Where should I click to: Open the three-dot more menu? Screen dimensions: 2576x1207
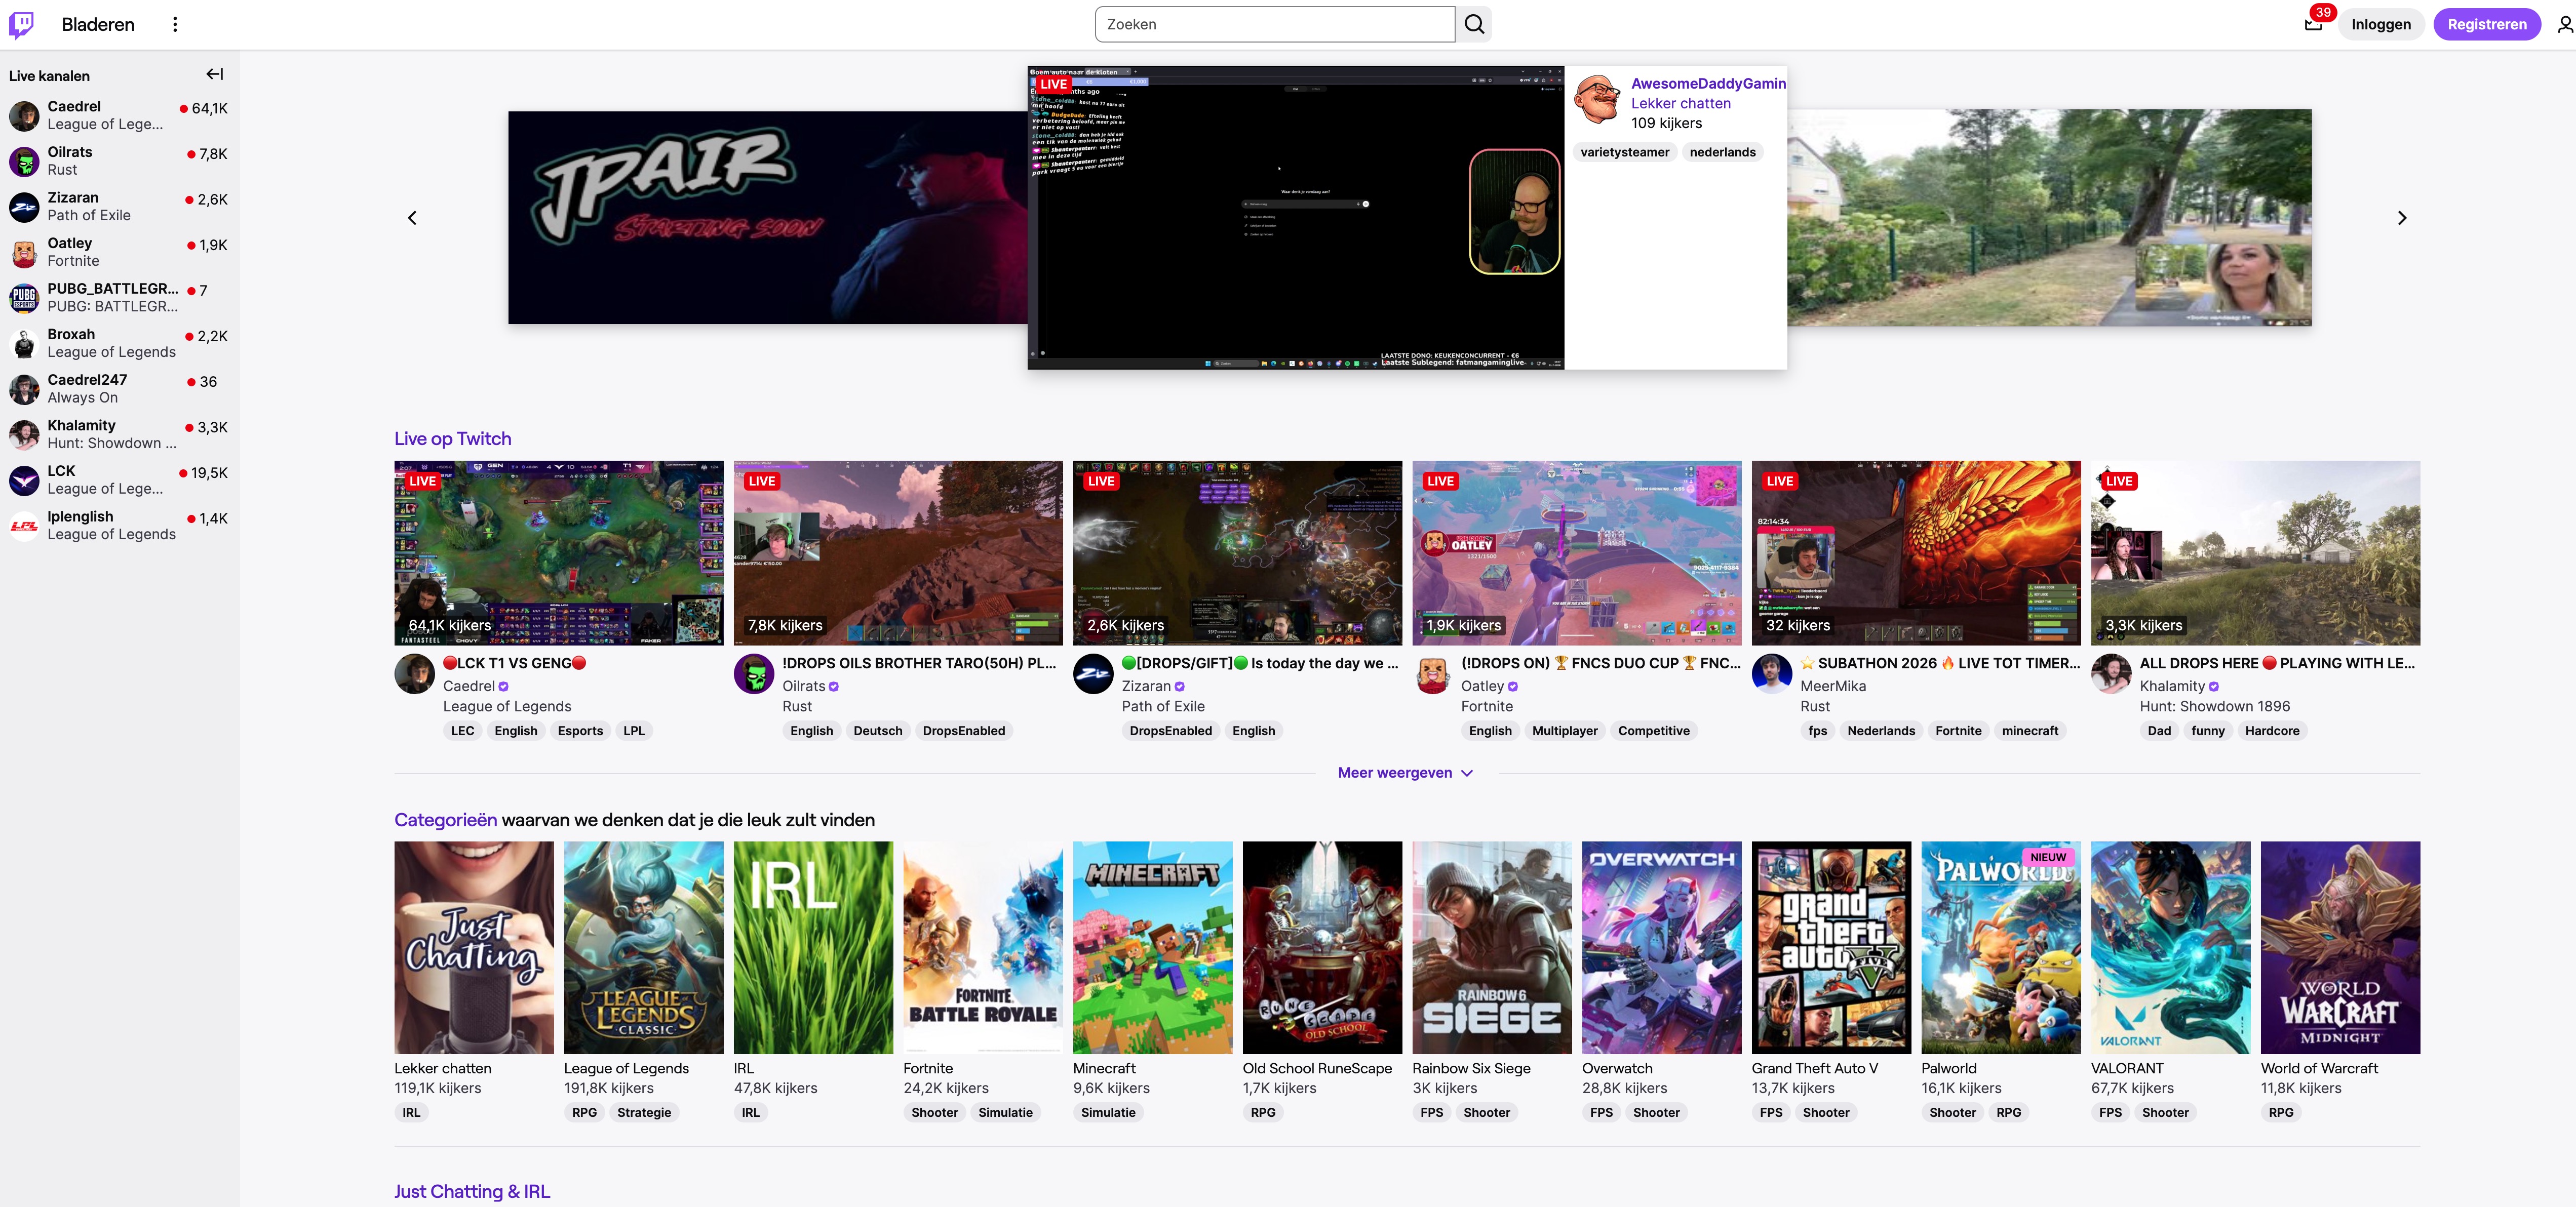175,24
